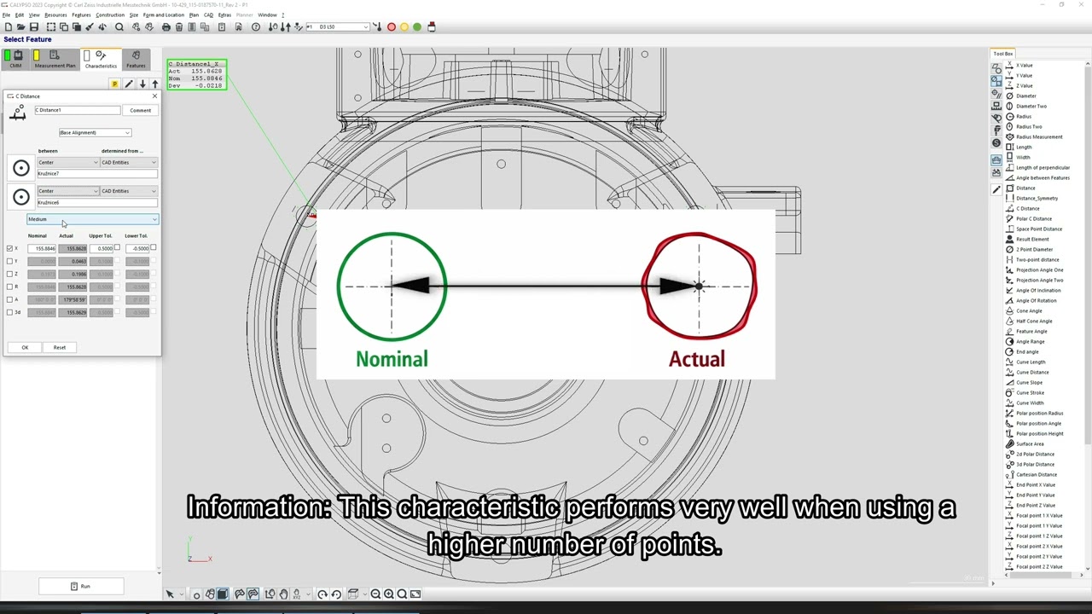Switch to the CMM tab
The height and width of the screenshot is (614, 1092).
(x=15, y=60)
